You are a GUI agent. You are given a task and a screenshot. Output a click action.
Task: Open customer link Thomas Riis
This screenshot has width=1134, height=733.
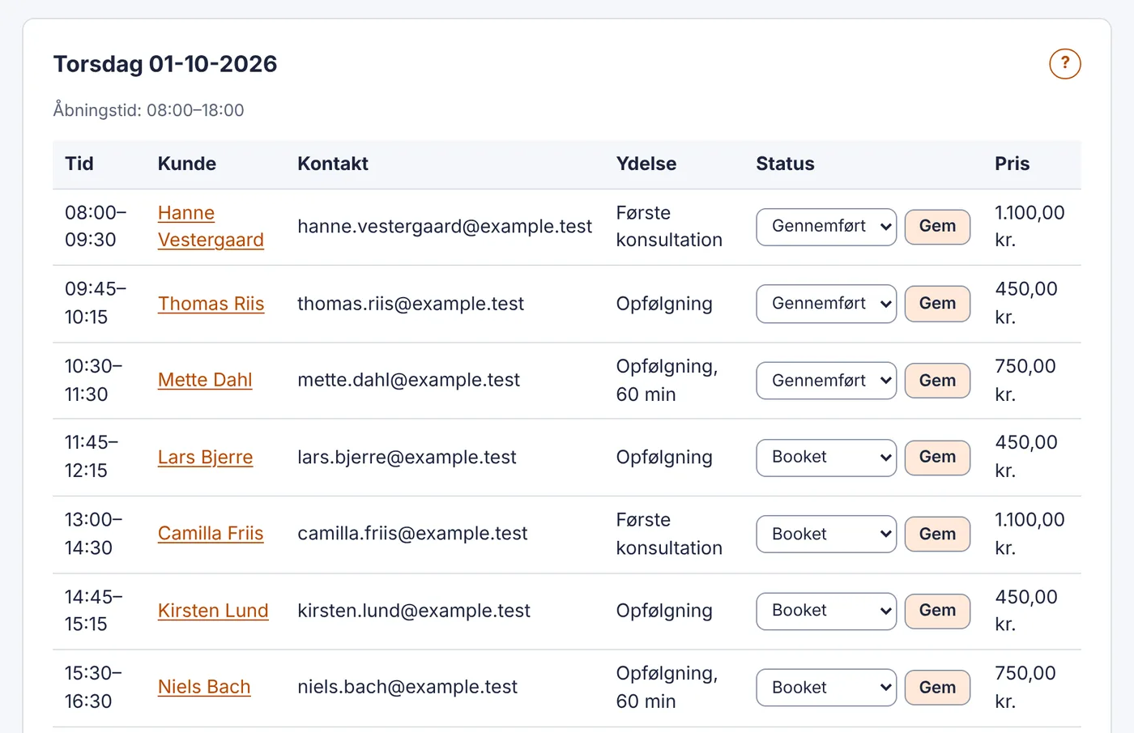[211, 304]
